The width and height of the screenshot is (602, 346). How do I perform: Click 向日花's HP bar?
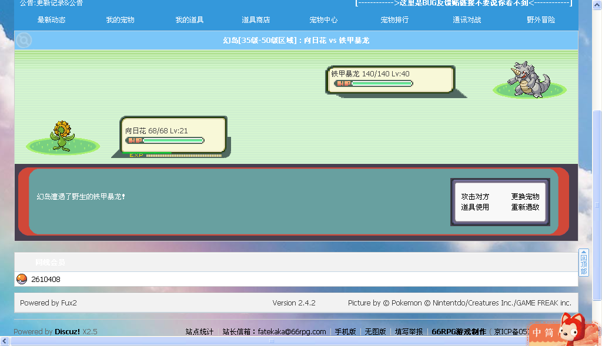pos(165,140)
